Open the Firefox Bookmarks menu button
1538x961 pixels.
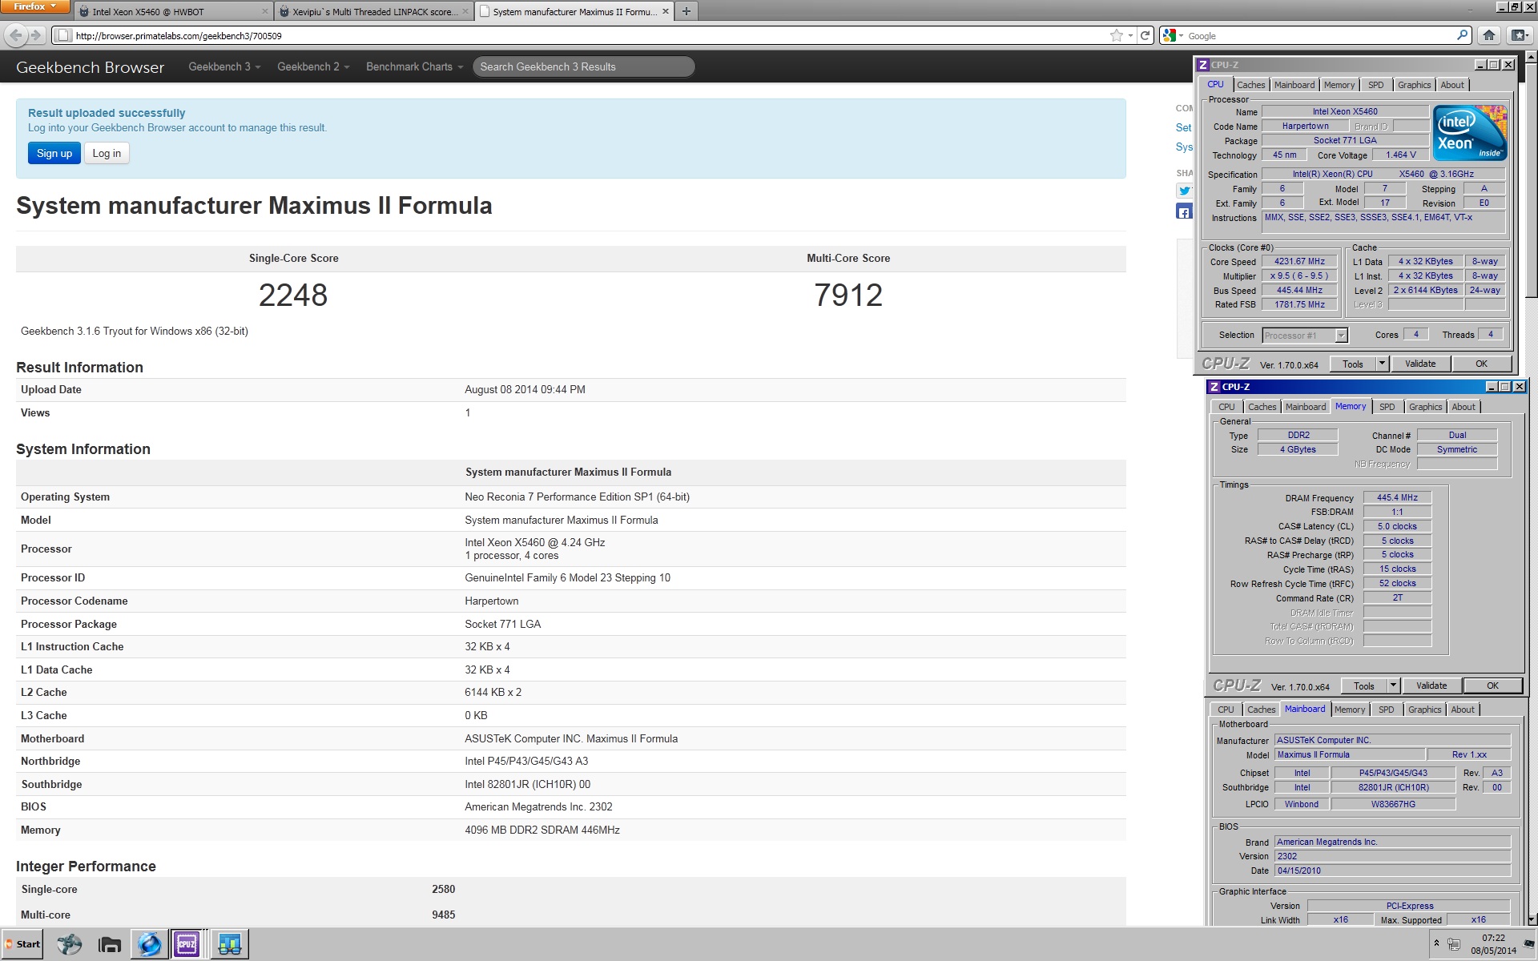[x=1519, y=35]
